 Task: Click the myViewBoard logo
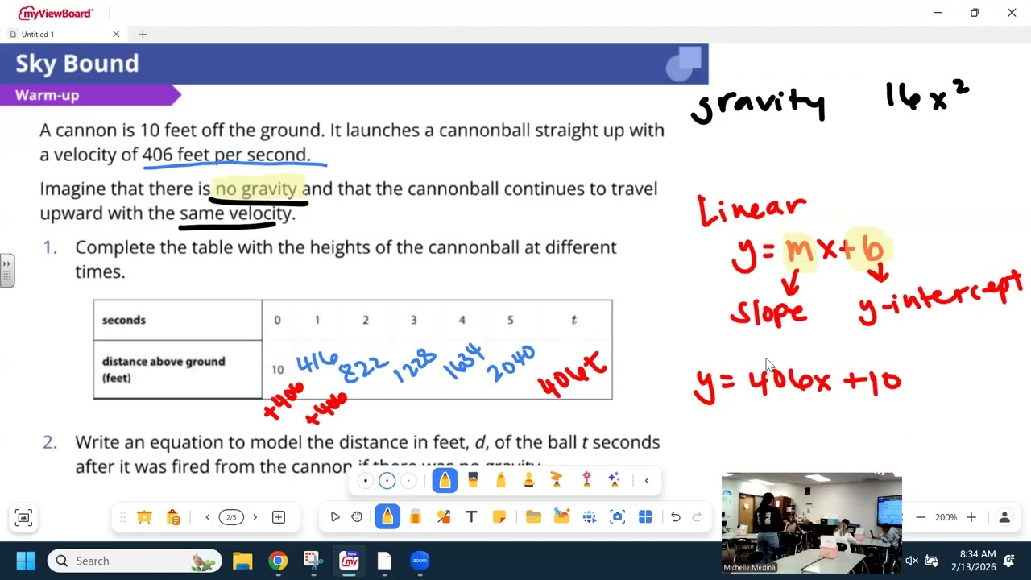[x=56, y=13]
